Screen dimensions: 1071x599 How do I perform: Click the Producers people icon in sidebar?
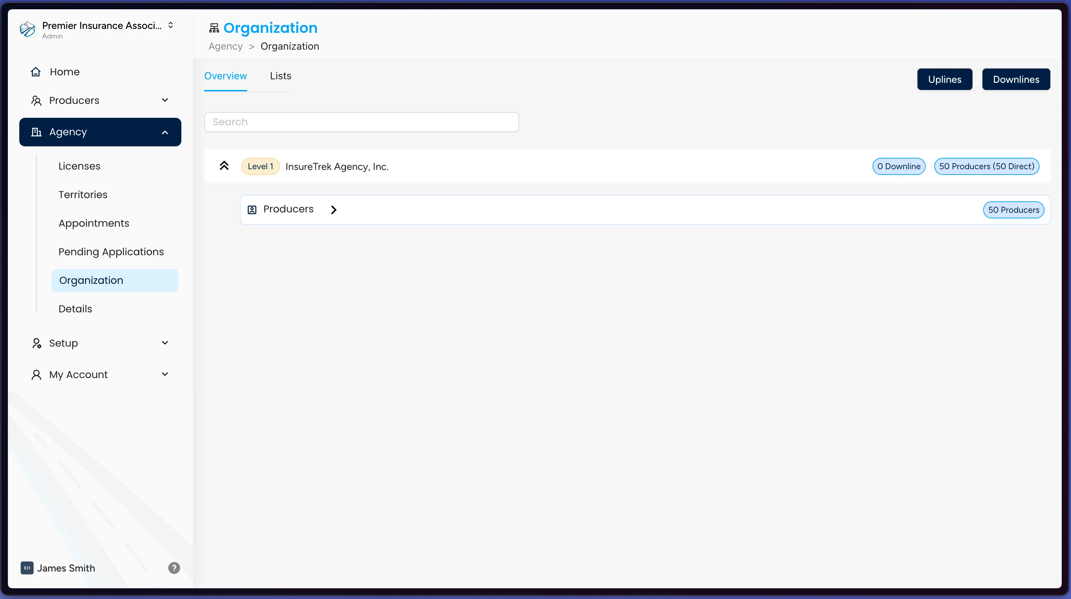tap(36, 100)
